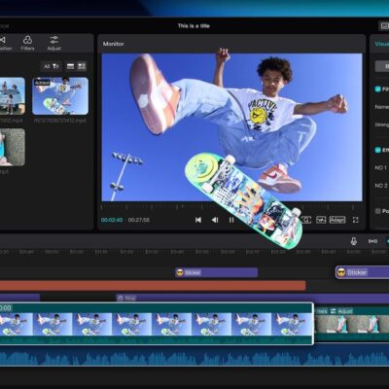
Task: Select the first Sticker clip on timeline
Action: pos(216,272)
